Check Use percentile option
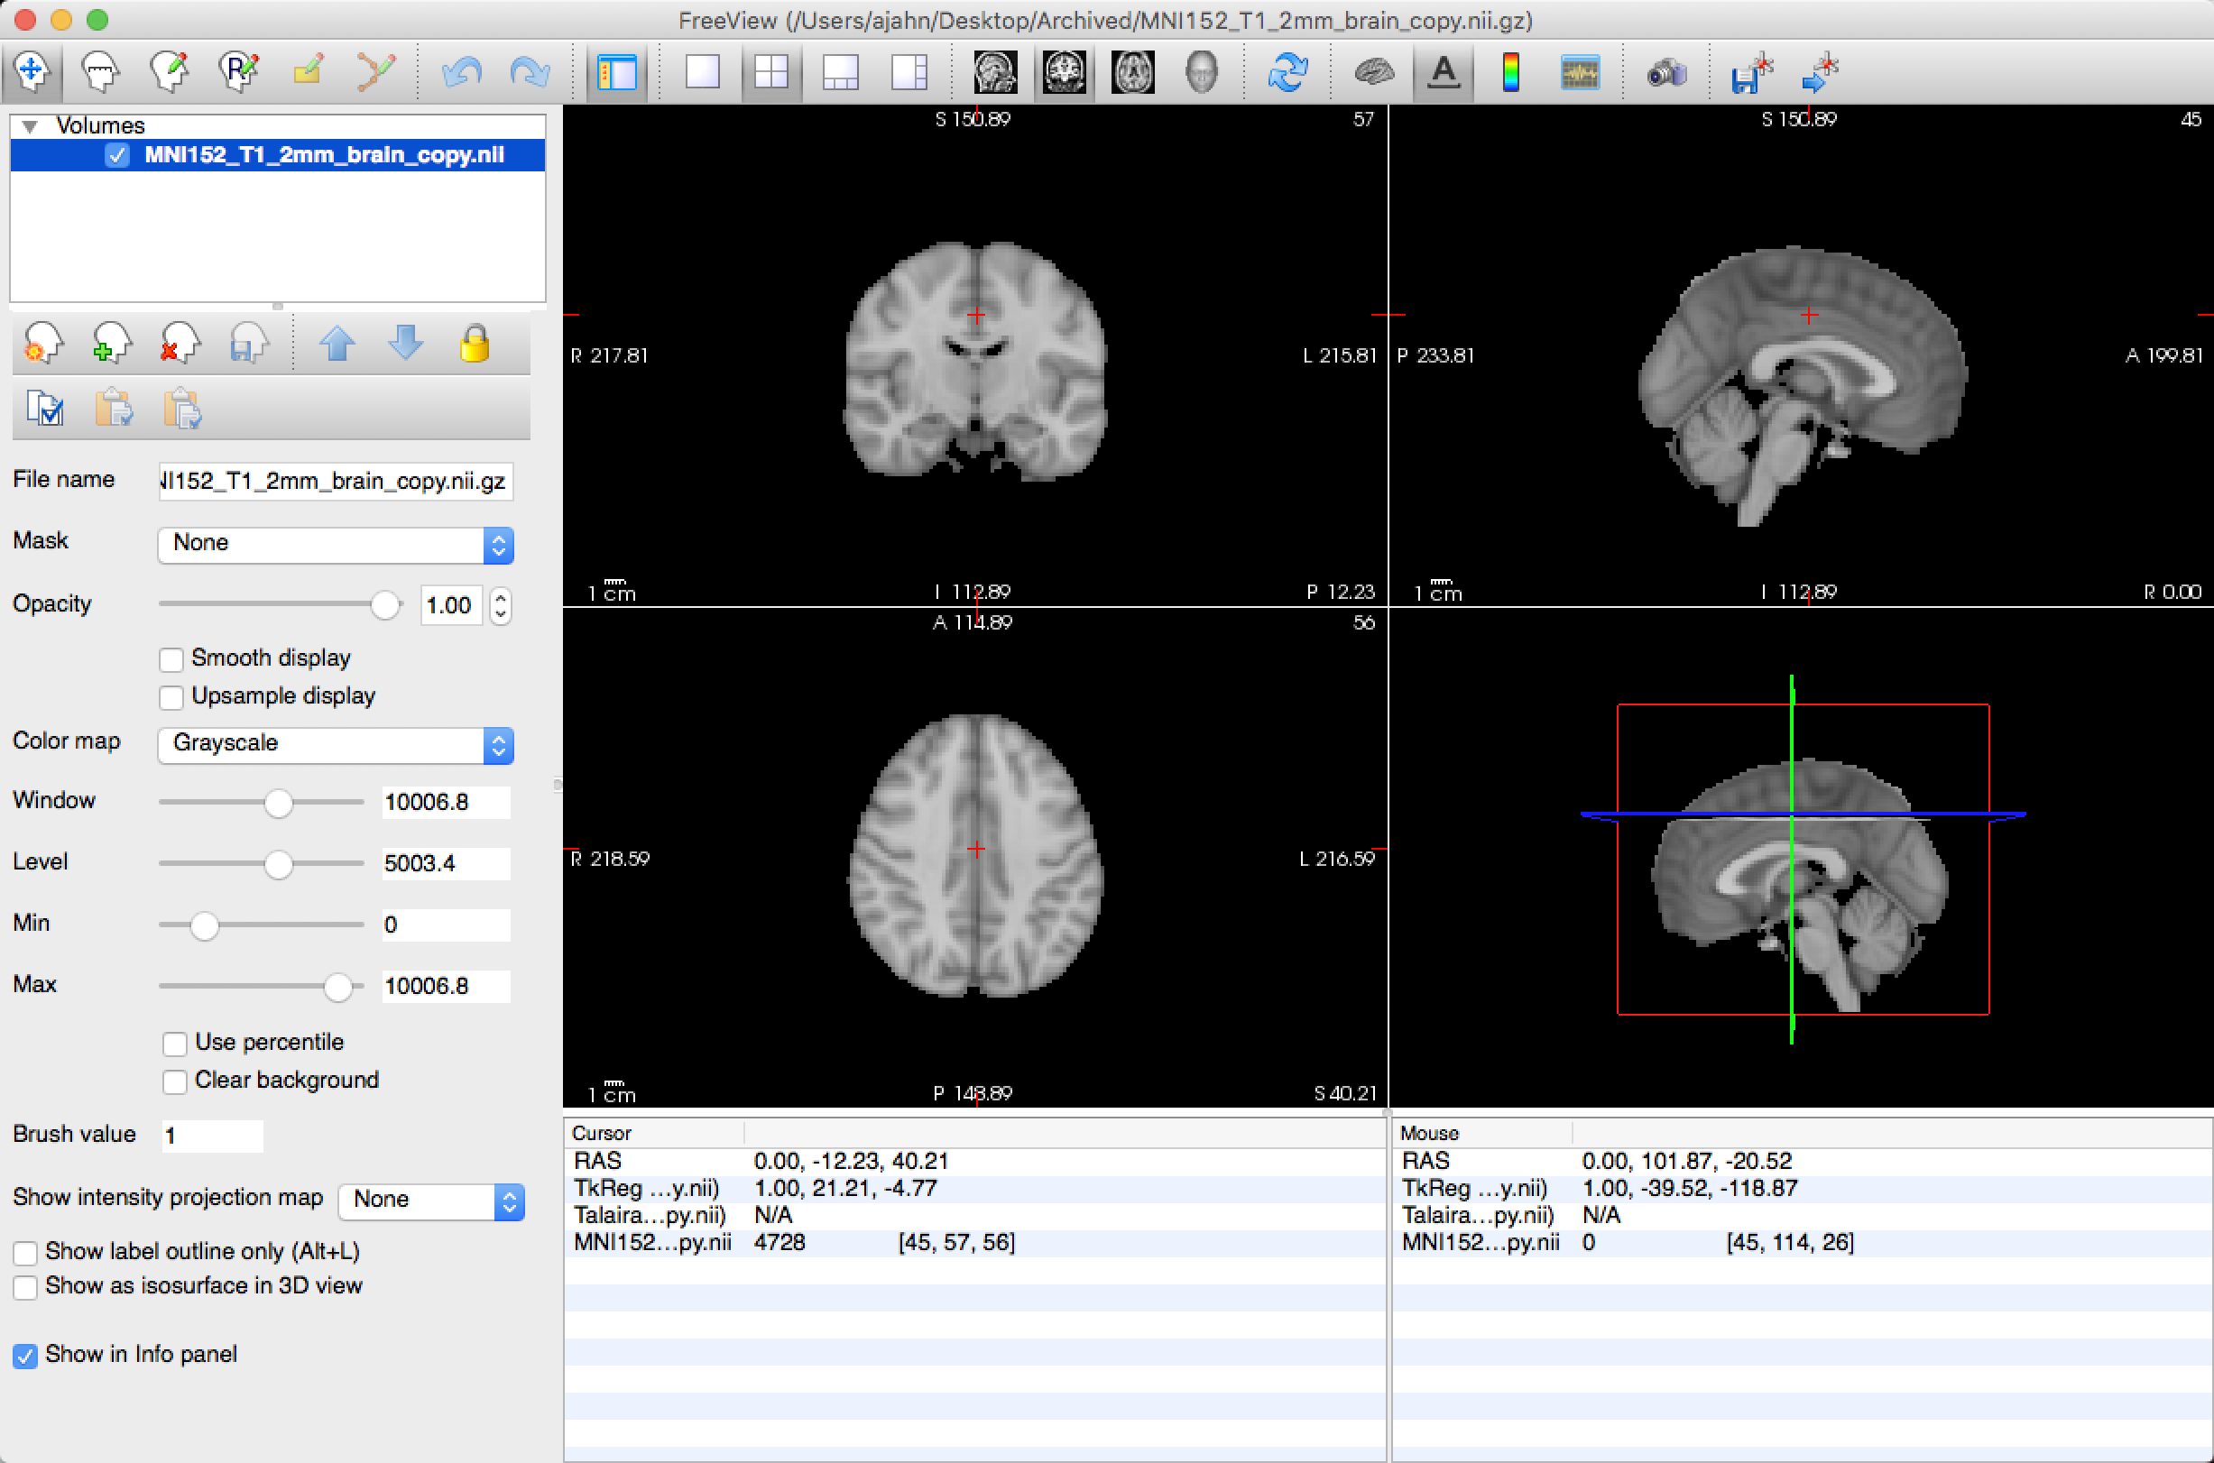 (174, 1044)
